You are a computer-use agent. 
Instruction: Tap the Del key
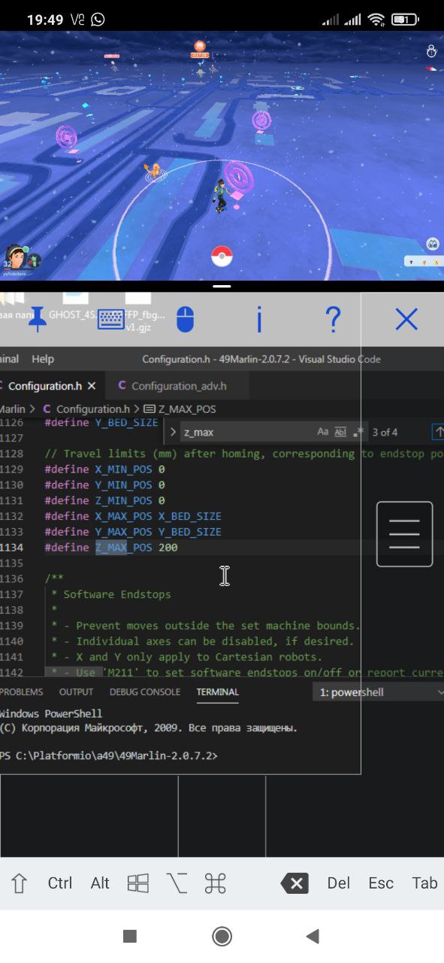339,883
